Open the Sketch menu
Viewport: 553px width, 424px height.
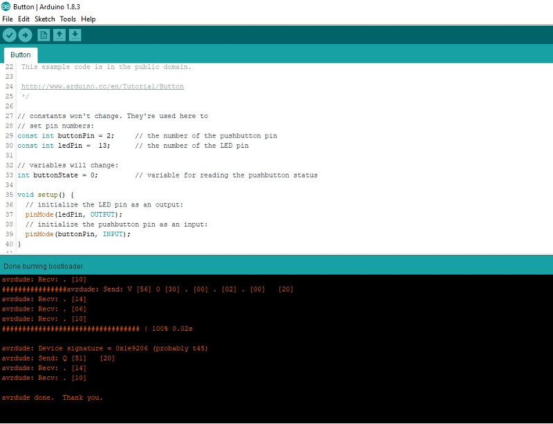pos(44,19)
